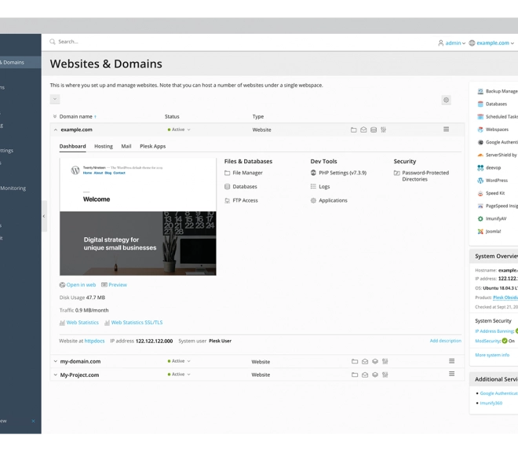Open Google Authenticator in tools panel

[498, 142]
